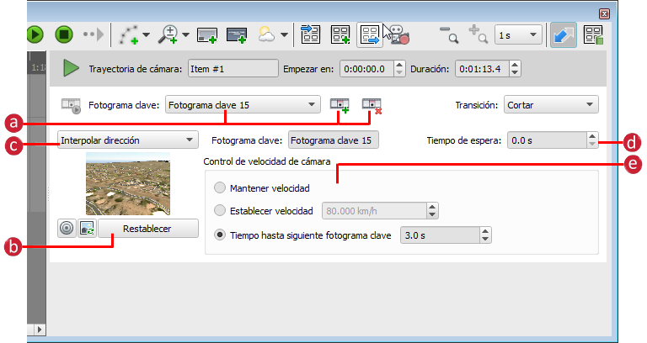Increase the Tiempo de espera value
647x343 pixels.
coord(592,136)
